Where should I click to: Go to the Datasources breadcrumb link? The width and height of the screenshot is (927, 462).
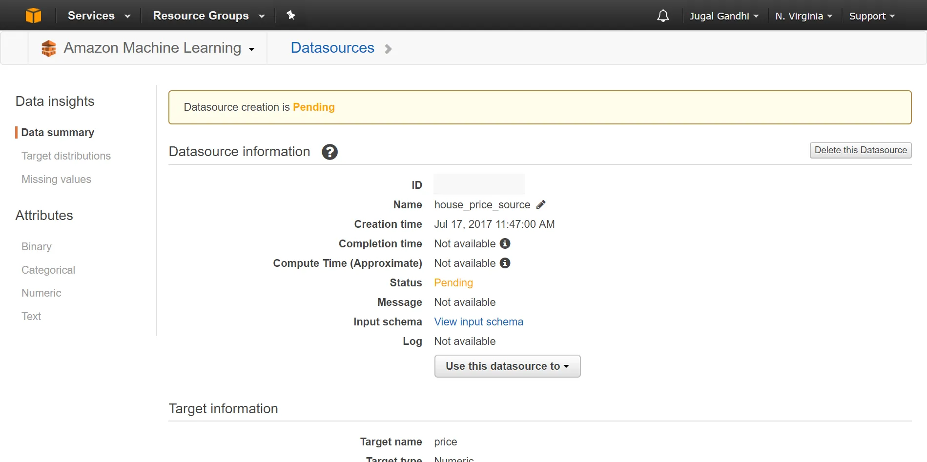332,48
